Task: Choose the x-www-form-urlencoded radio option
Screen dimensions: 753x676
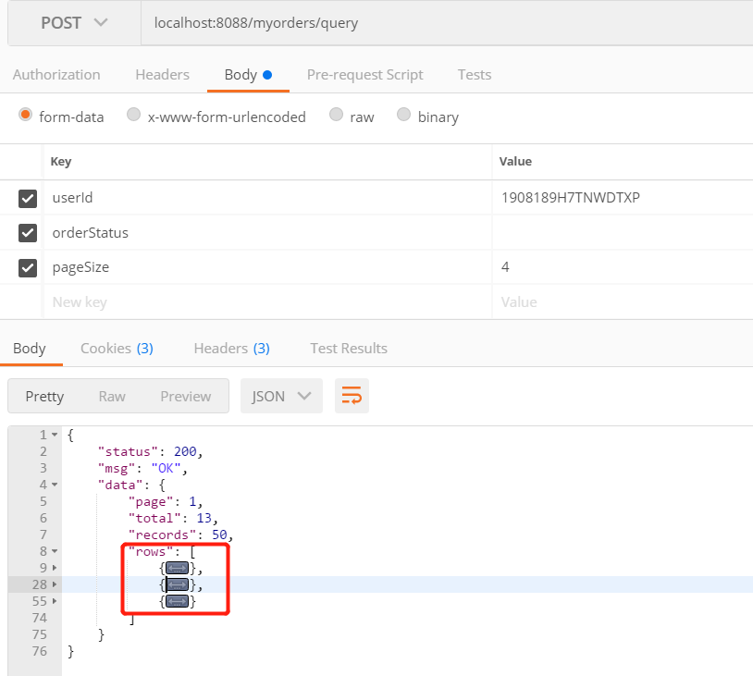Action: click(133, 115)
